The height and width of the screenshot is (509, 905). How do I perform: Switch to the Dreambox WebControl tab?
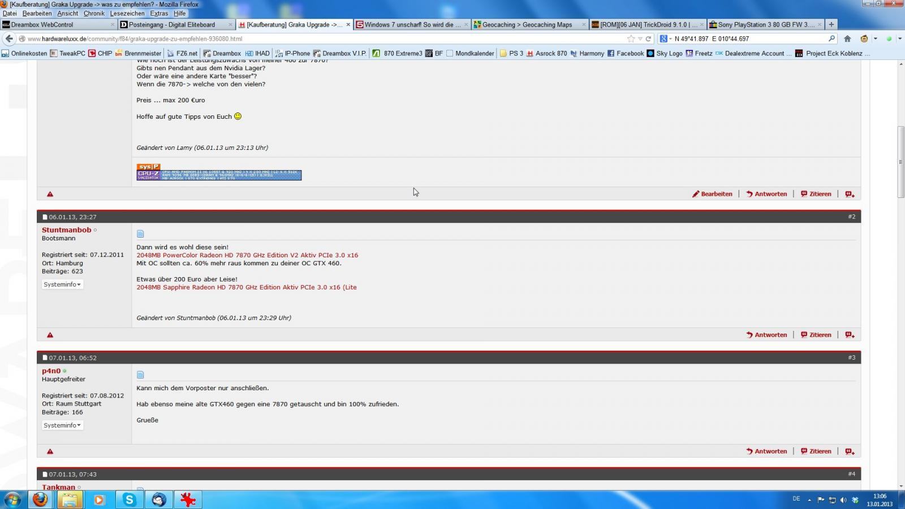pos(59,24)
